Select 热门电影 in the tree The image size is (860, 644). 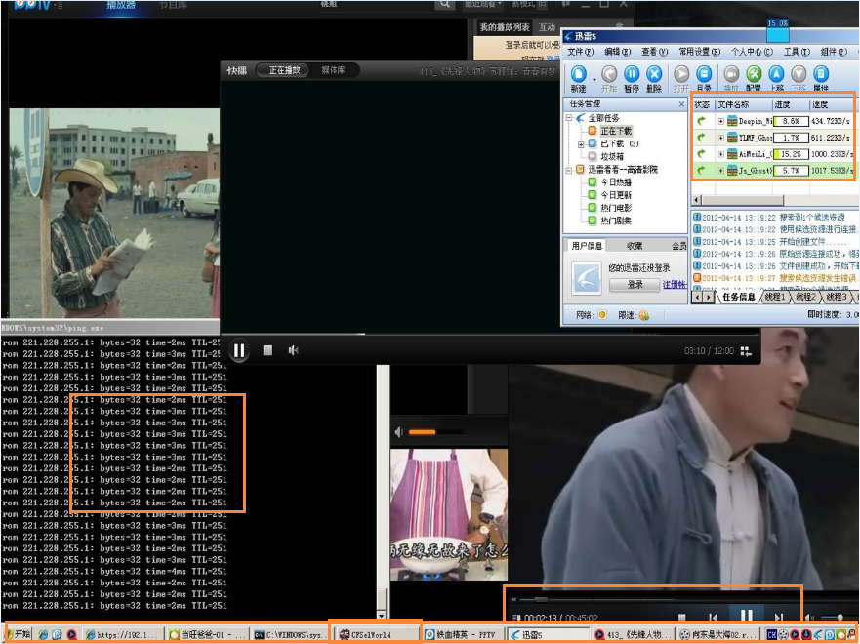coord(615,208)
